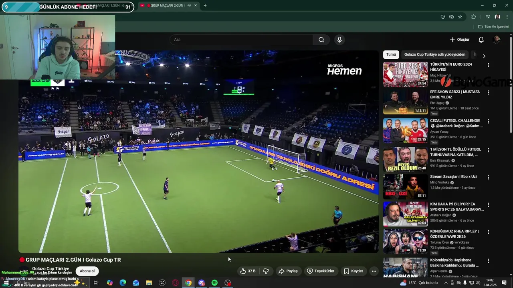Open Chrome media controls icon
This screenshot has width=513, height=288.
point(488,17)
